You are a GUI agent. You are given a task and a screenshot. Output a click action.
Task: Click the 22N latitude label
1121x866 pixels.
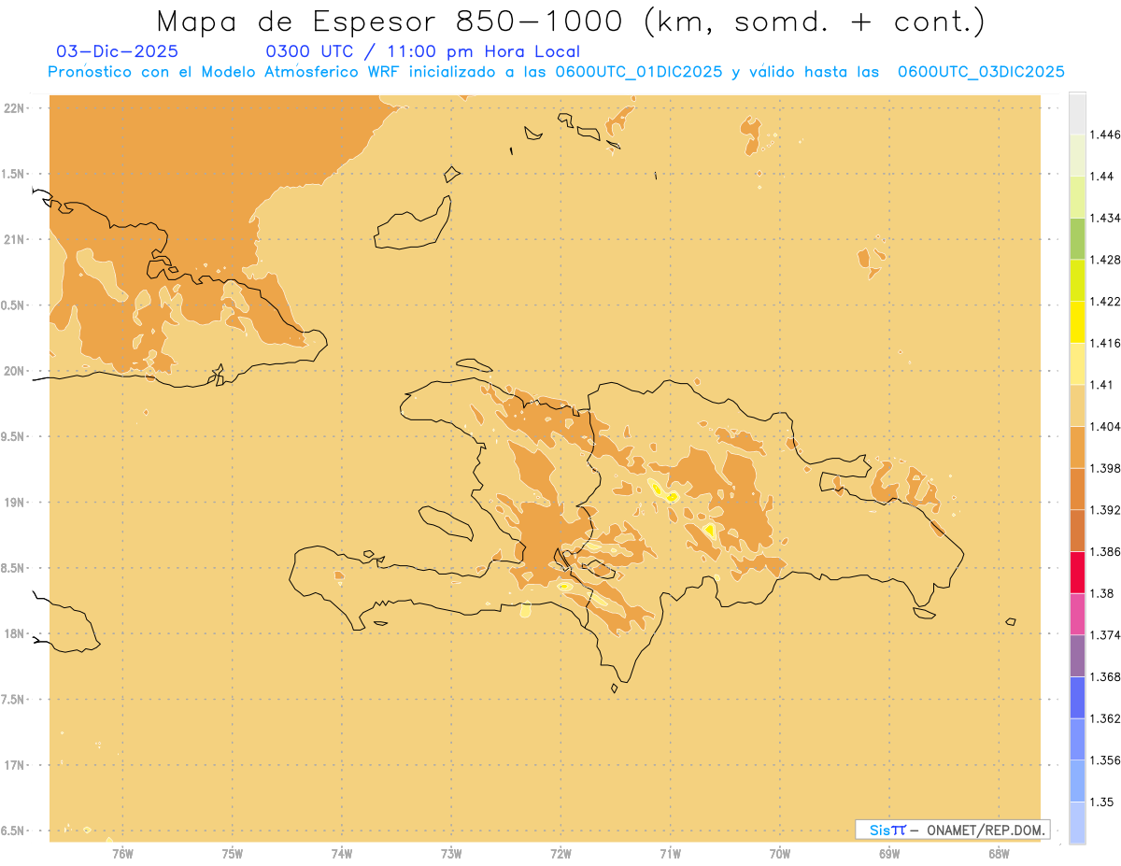point(15,107)
